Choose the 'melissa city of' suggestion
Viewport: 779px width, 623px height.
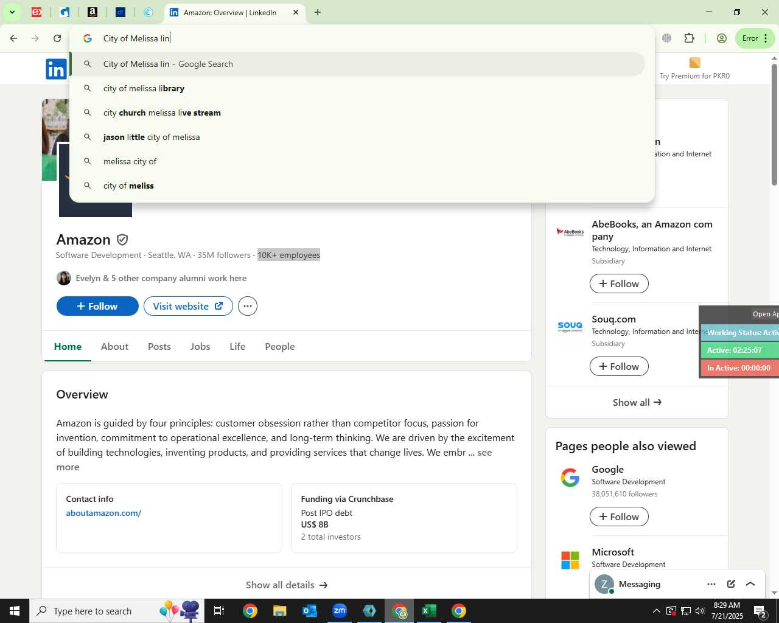point(357,161)
